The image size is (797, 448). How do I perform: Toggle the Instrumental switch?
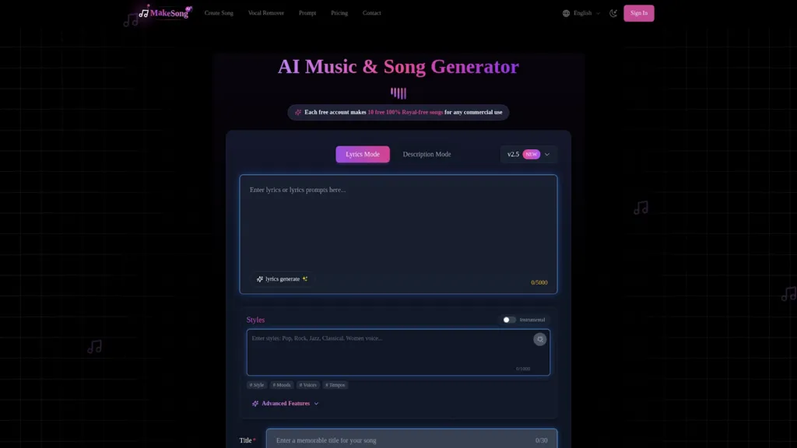(509, 320)
